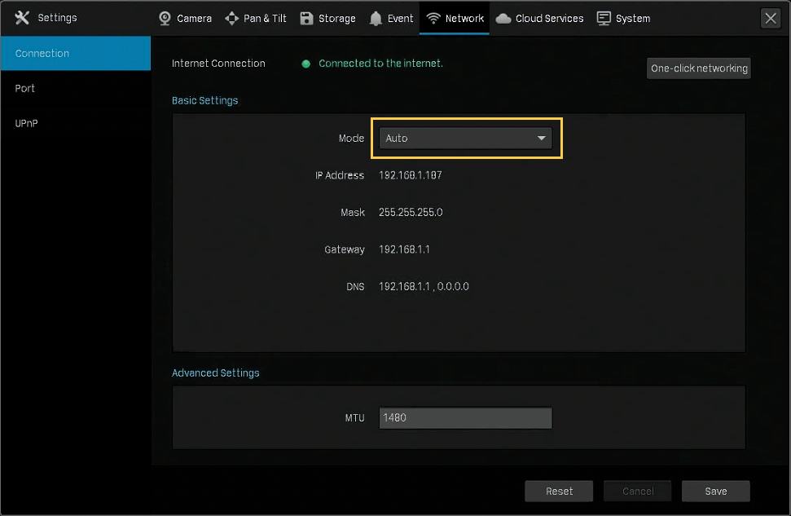Click the Advanced Settings heading
The image size is (791, 516).
pos(215,373)
